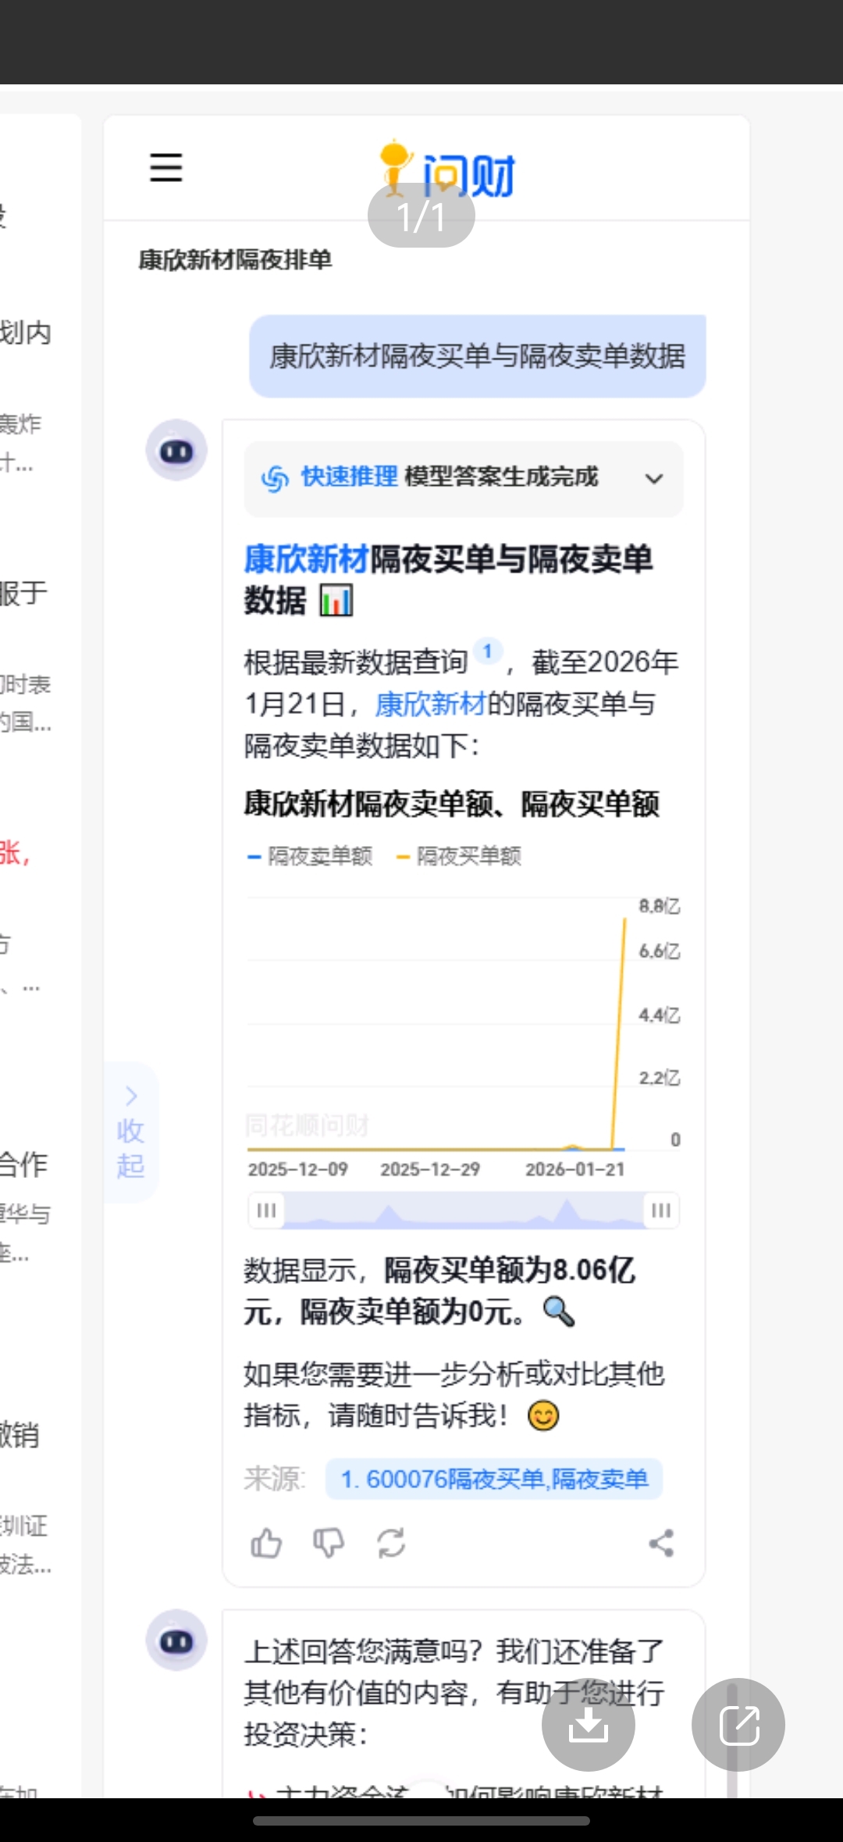Image resolution: width=843 pixels, height=1842 pixels.
Task: Toggle 隔夜卖单额 legend series
Action: point(310,856)
